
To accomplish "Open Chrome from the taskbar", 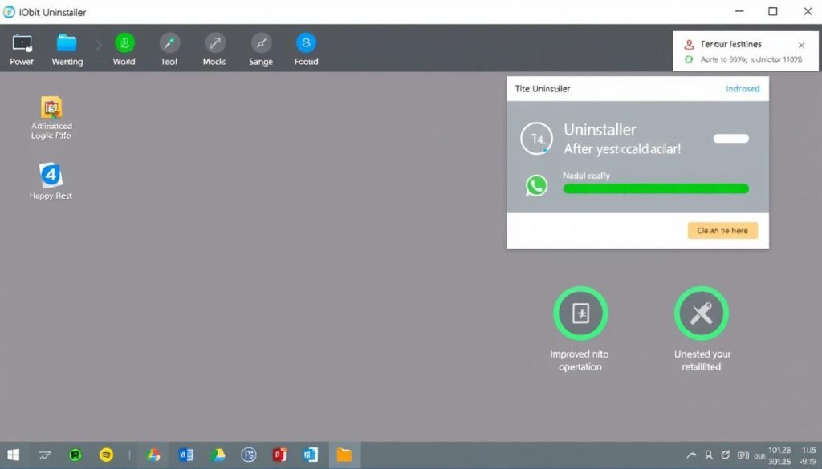I will [153, 455].
